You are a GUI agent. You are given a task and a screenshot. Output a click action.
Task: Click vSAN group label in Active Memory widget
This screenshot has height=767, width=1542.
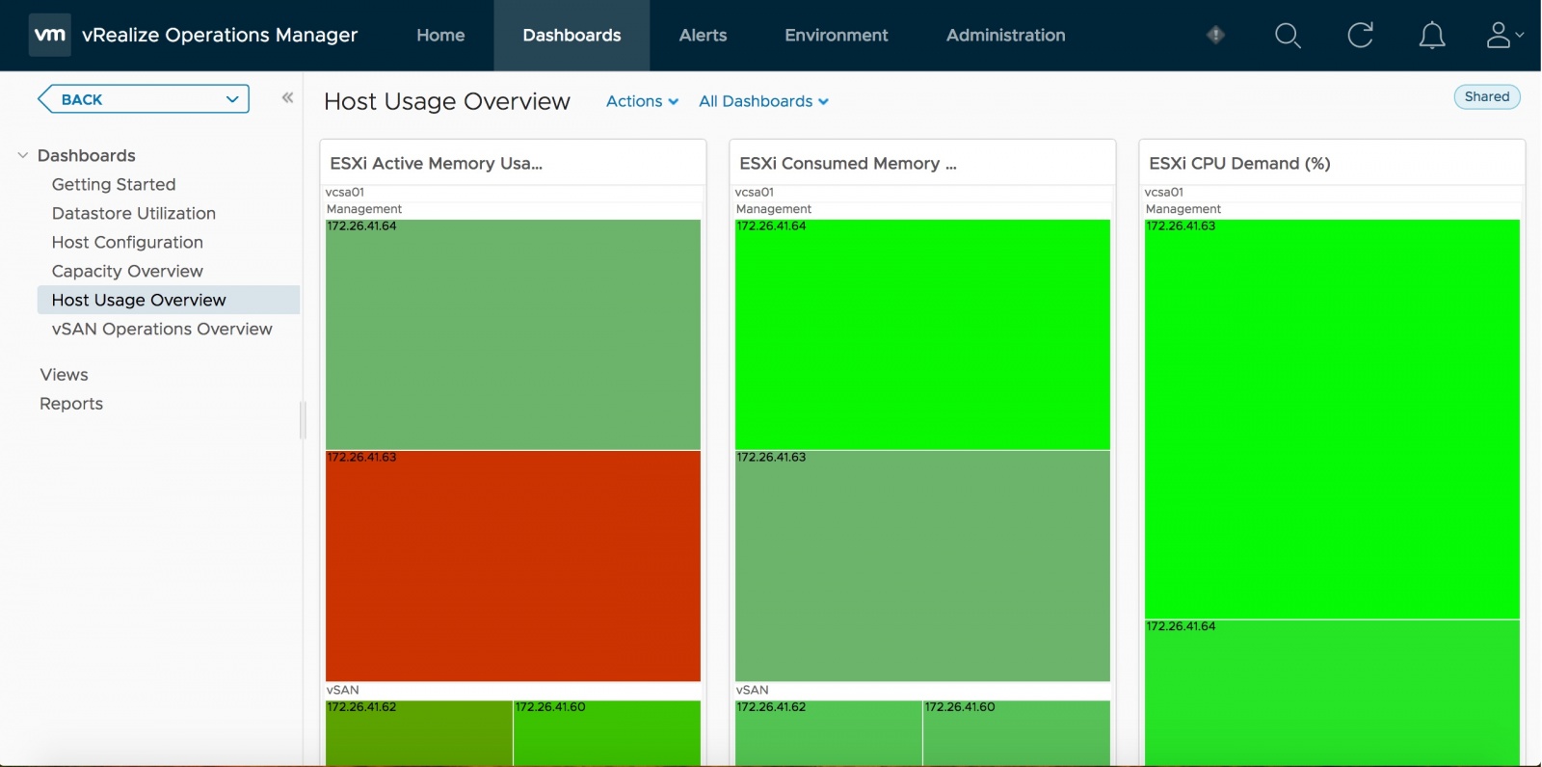click(x=342, y=690)
